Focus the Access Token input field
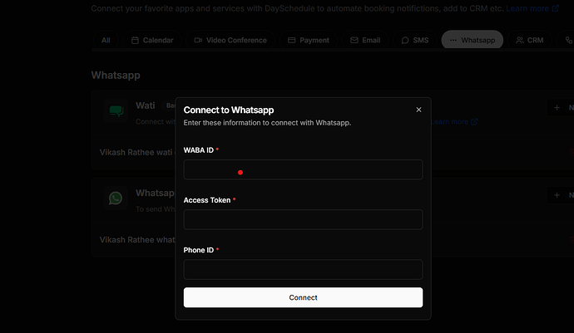 303,220
